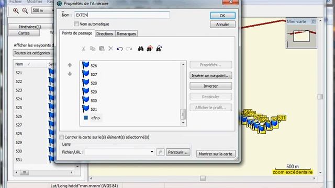Viewport: 335px width, 188px height.
Task: Click the map vertical scrollbar thumb
Action: click(x=320, y=97)
